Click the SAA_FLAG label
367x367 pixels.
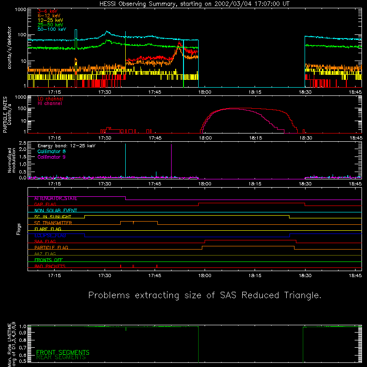pyautogui.click(x=45, y=242)
